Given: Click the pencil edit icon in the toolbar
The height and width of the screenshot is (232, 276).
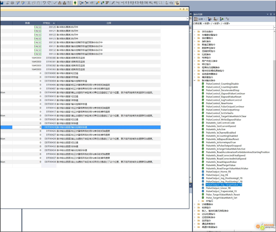Looking at the screenshot, I should pos(113,3).
